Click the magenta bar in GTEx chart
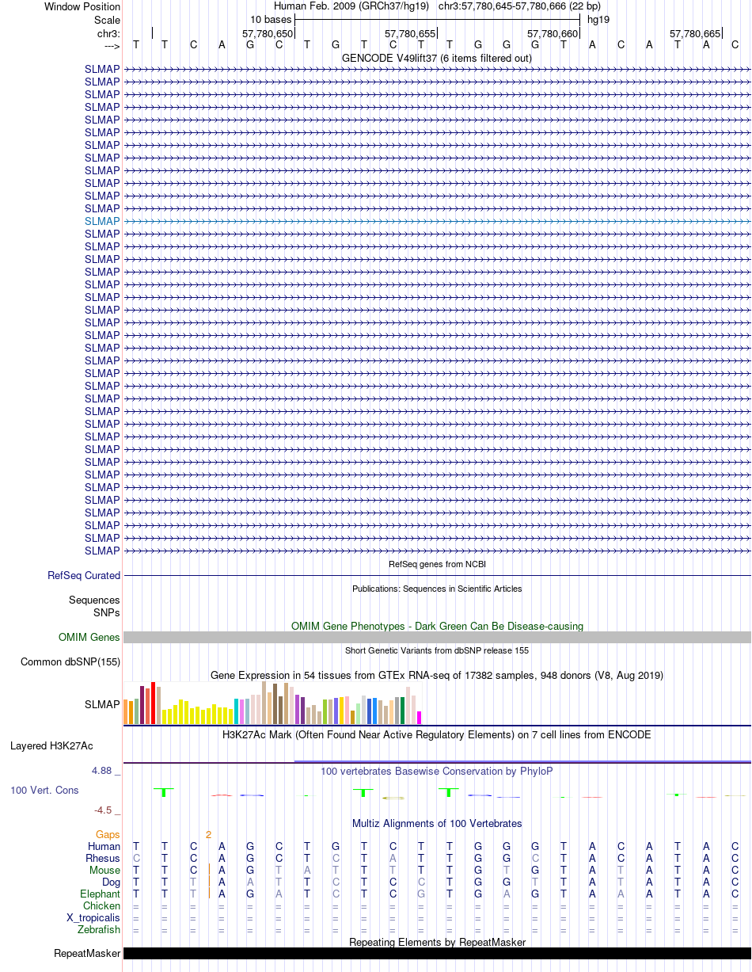 [x=420, y=718]
